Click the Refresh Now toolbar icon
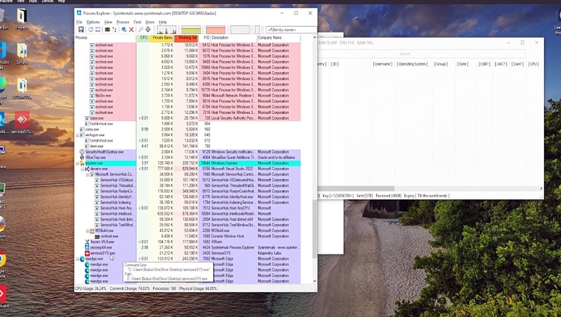The width and height of the screenshot is (561, 317). click(90, 29)
